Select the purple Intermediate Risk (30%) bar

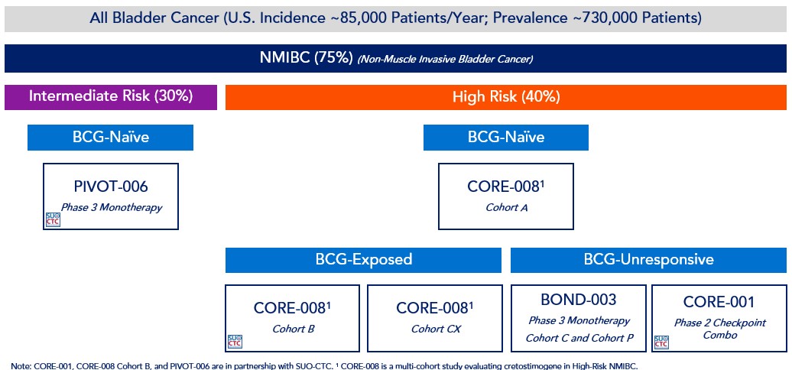111,96
